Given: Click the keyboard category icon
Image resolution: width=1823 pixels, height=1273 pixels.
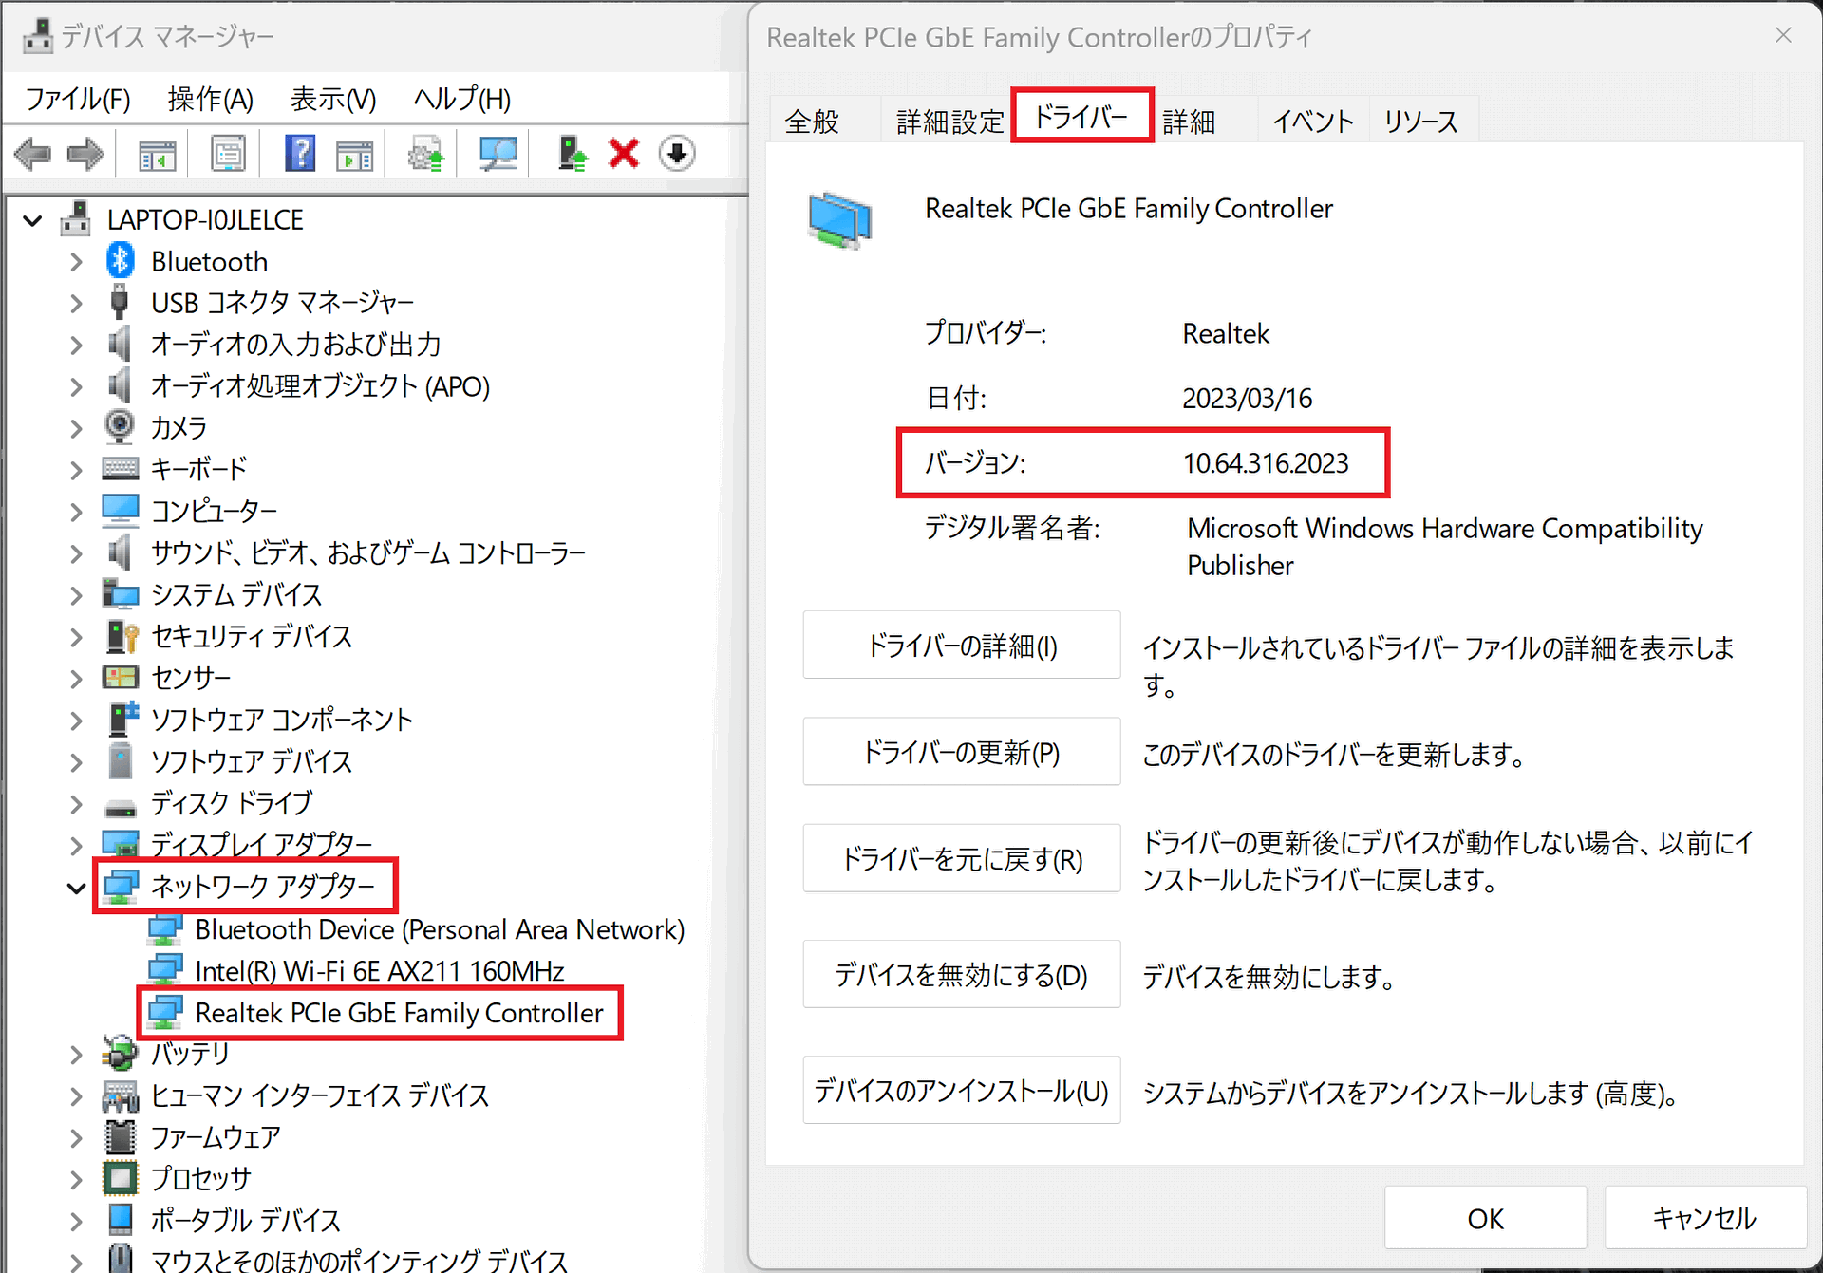Looking at the screenshot, I should point(121,469).
